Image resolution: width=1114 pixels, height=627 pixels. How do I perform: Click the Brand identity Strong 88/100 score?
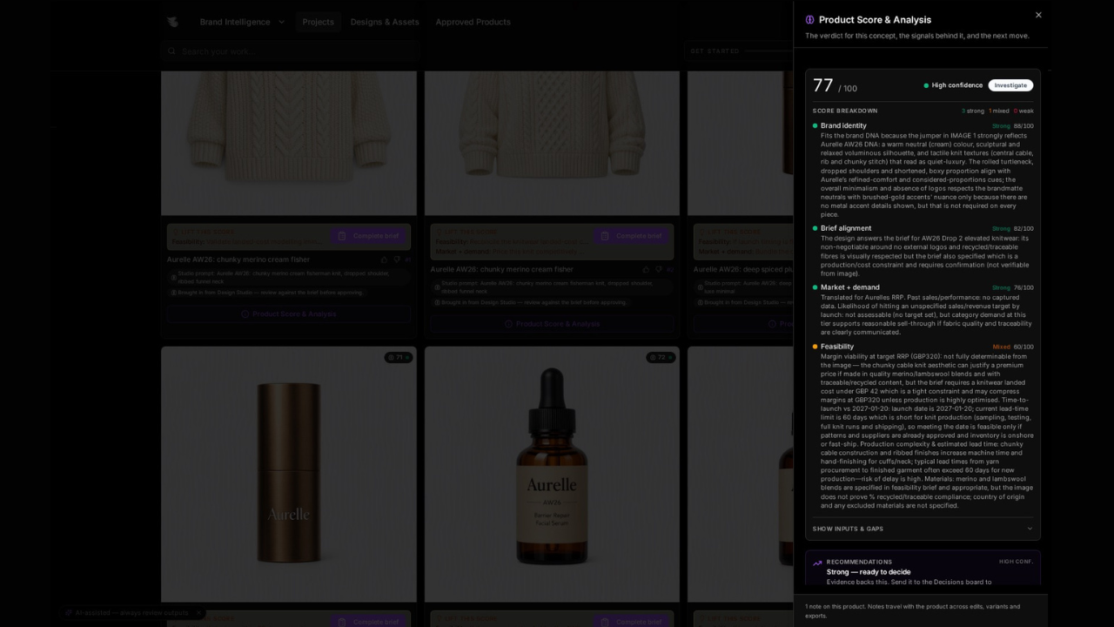pos(1013,125)
